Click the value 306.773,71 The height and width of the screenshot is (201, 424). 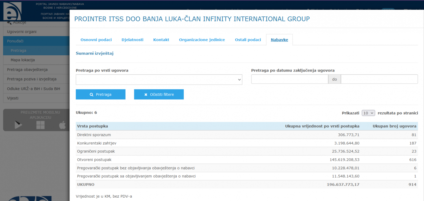tap(349, 135)
